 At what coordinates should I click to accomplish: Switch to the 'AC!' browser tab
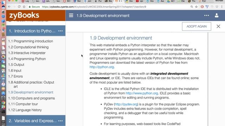pyautogui.click(x=171, y=1)
